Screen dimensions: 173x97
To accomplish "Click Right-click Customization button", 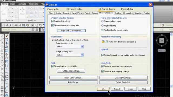I will coord(71,30).
